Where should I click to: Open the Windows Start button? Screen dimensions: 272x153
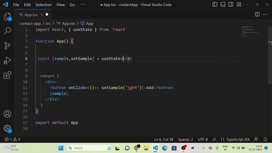point(61,148)
